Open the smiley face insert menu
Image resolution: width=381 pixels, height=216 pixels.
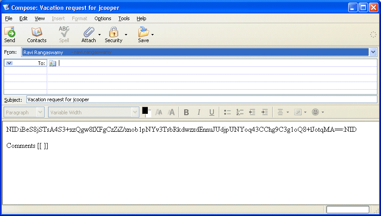click(x=318, y=112)
